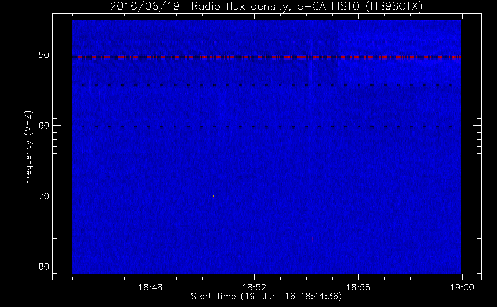Click the frequency tick label '50'

click(44, 55)
